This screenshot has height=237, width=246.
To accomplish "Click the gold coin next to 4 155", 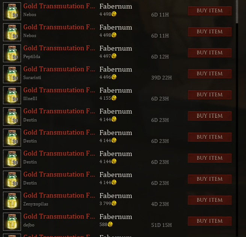I will click(x=114, y=98).
